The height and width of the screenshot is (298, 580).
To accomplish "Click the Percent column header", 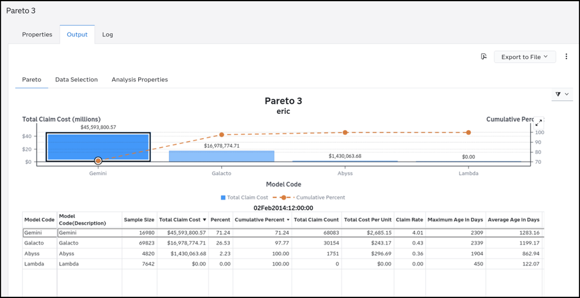I will (x=221, y=220).
